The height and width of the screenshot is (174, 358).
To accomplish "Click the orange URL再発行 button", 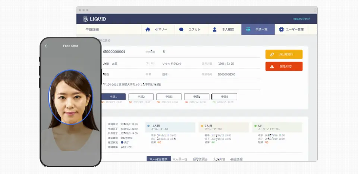I will (x=284, y=54).
